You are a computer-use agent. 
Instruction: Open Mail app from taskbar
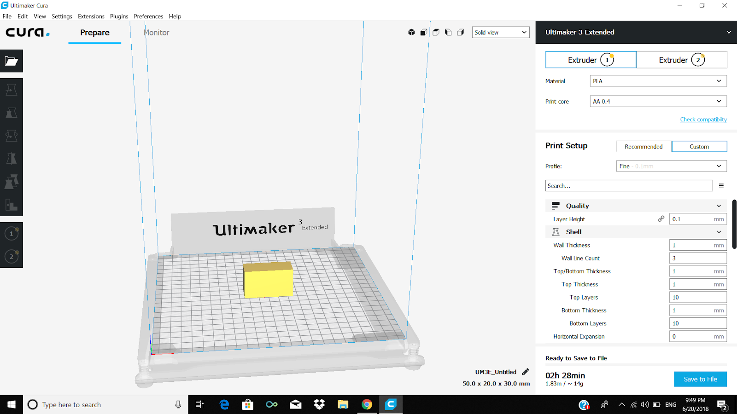tap(295, 404)
